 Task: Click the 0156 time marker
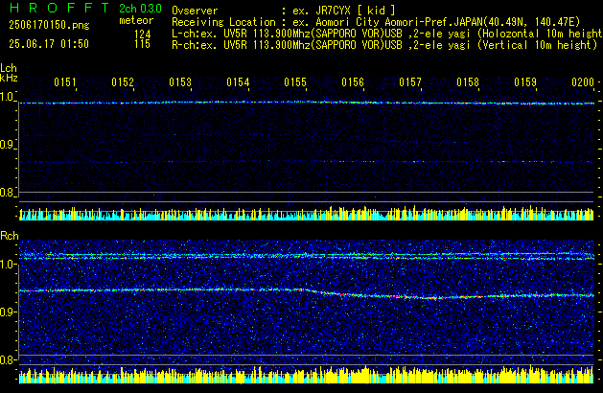353,82
